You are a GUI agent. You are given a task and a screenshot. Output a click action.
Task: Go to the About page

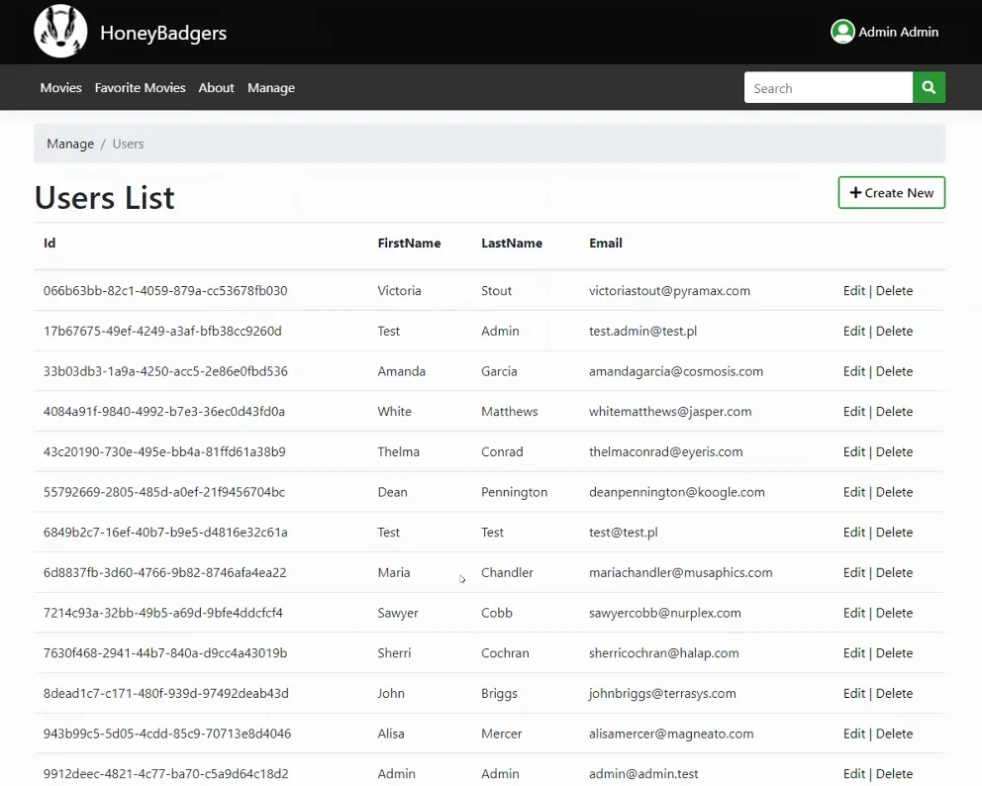(x=216, y=88)
